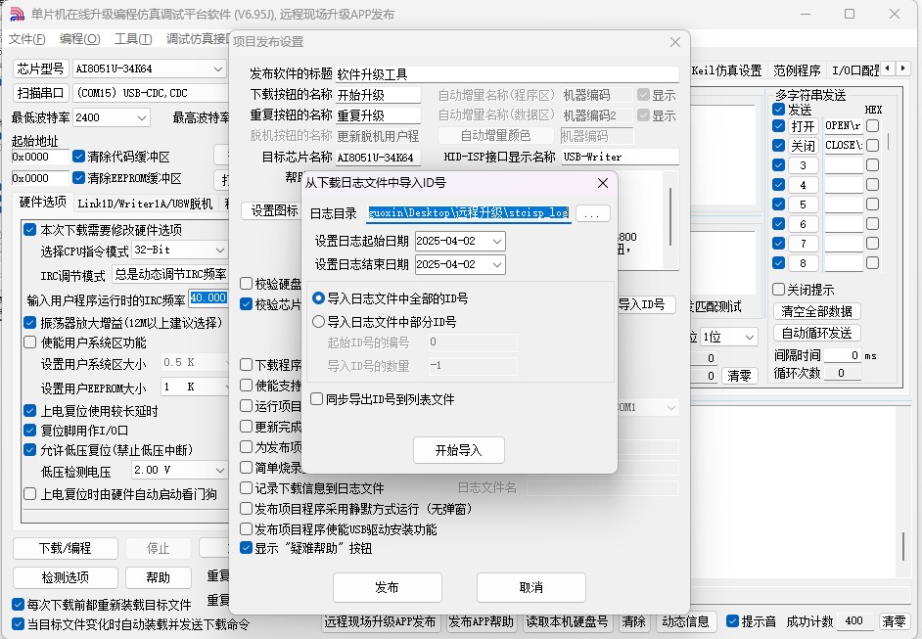
Task: Enable 使能用户系统区功能 checkbox
Action: pyautogui.click(x=30, y=342)
